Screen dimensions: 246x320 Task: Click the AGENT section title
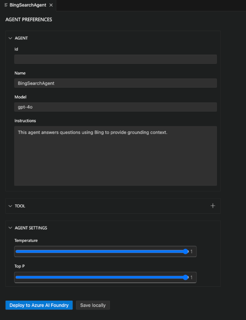tap(21, 38)
